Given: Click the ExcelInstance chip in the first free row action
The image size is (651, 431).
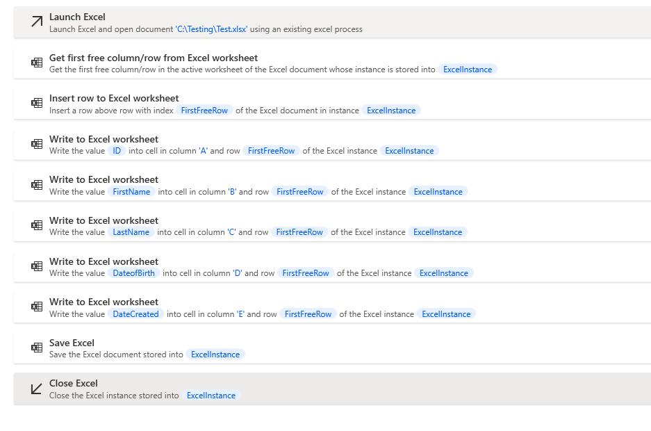Looking at the screenshot, I should click(x=468, y=69).
